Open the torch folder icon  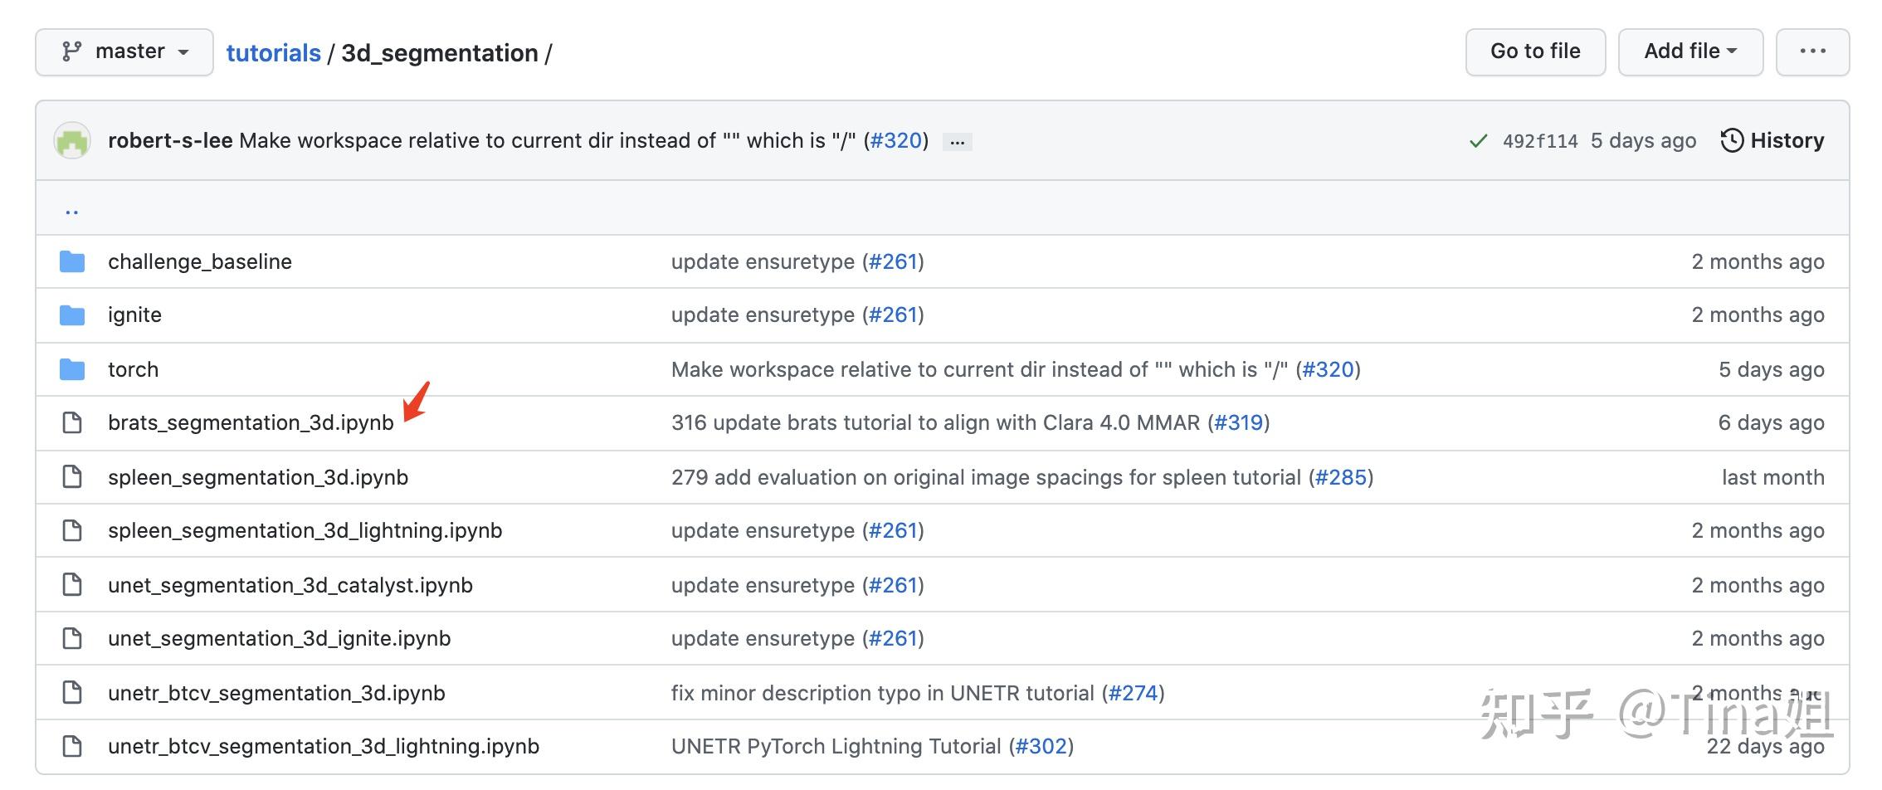tap(72, 369)
